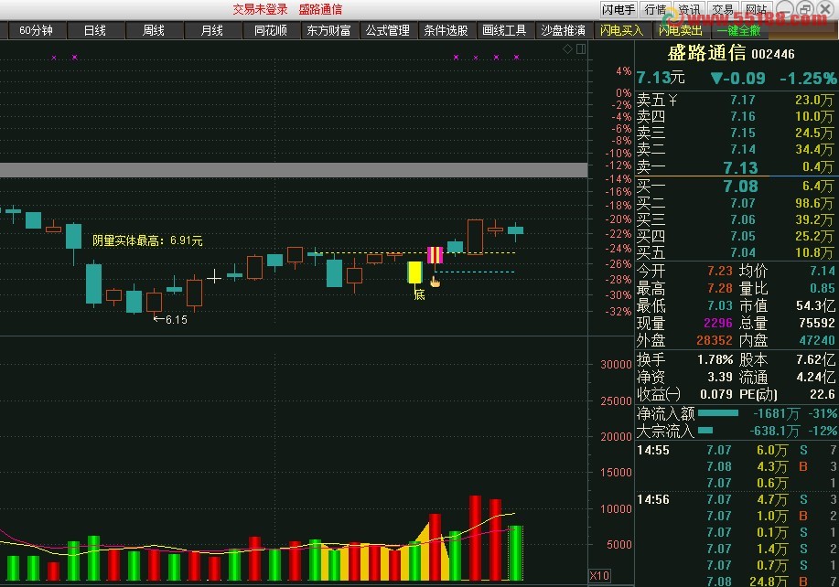The image size is (839, 587).
Task: Click the split-panel icon above the chart
Action: pyautogui.click(x=581, y=49)
